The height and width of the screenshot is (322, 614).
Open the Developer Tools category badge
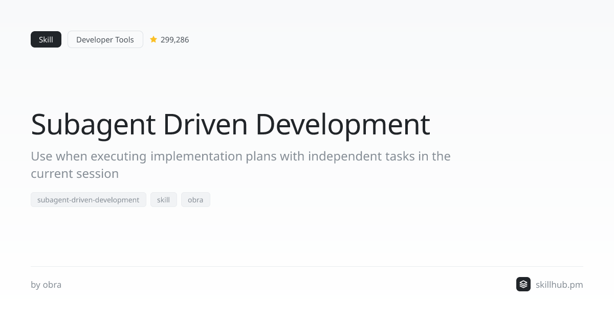[x=105, y=39]
